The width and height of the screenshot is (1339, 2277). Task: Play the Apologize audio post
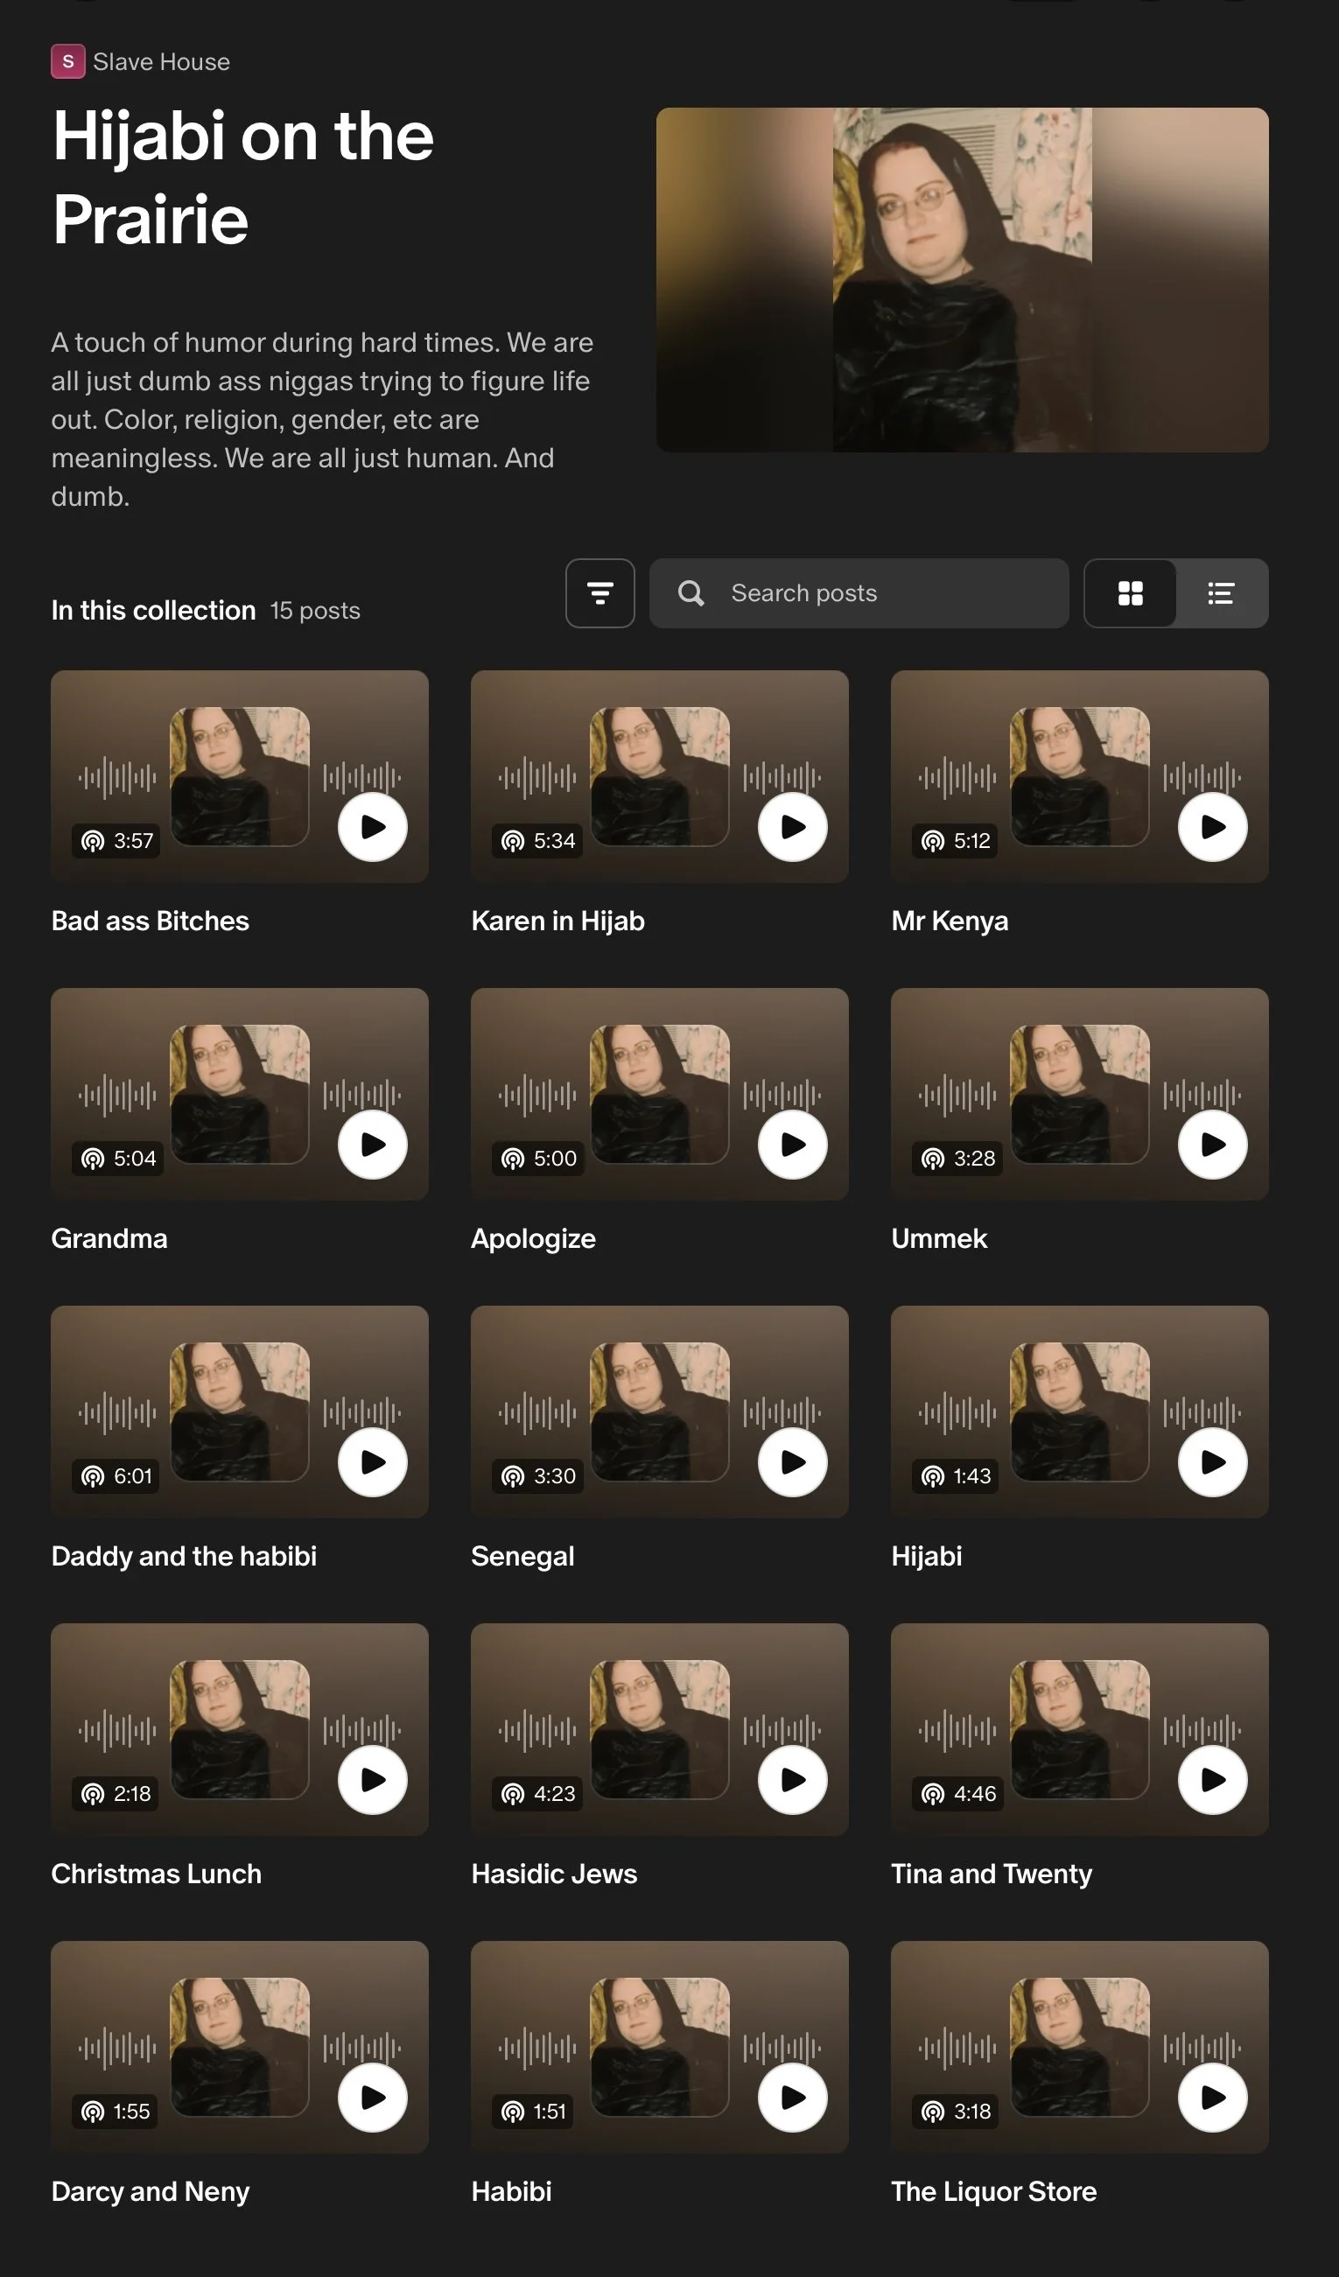[792, 1145]
